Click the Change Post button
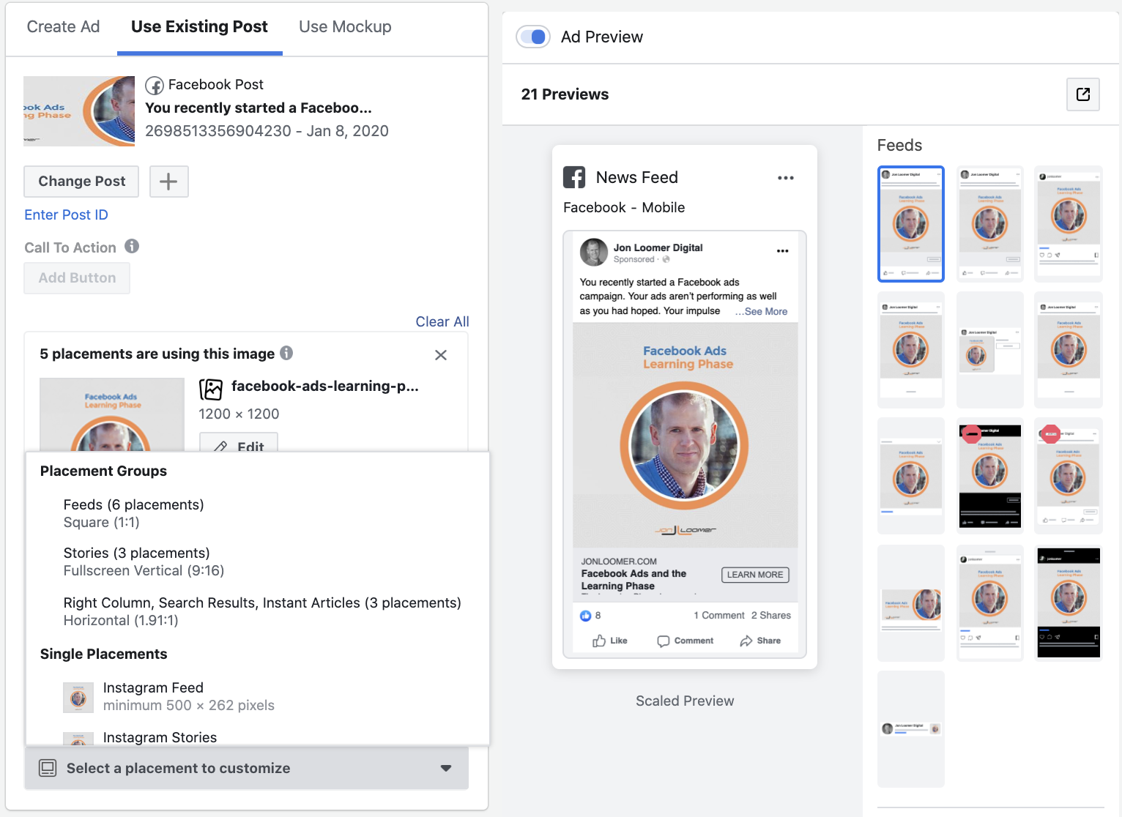Image resolution: width=1122 pixels, height=817 pixels. (81, 182)
